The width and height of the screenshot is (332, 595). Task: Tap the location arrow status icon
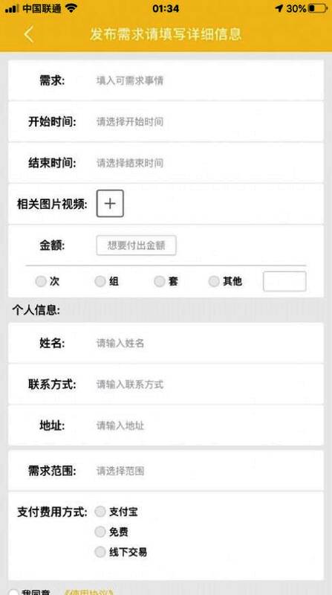point(279,8)
